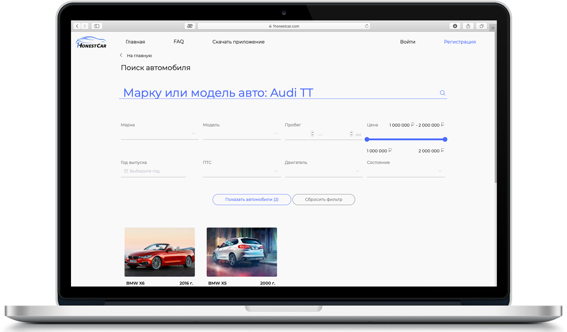567x332 pixels.
Task: Expand the Состояние dropdown
Action: pyautogui.click(x=406, y=171)
